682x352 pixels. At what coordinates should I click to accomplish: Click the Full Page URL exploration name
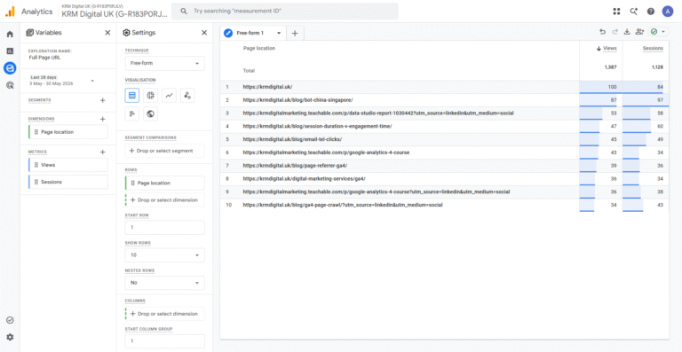coord(44,58)
